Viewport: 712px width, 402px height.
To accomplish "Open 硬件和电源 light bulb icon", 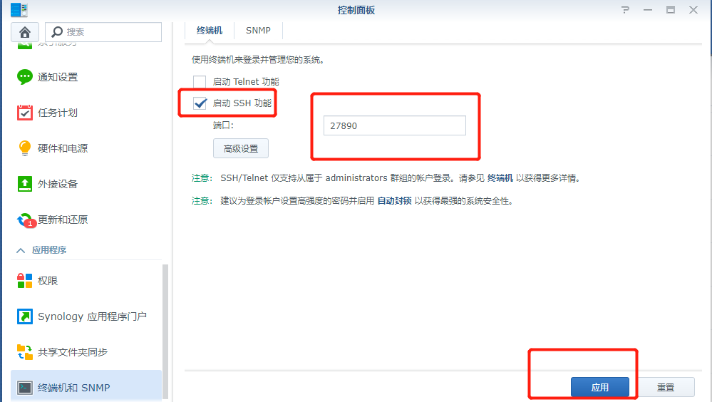I will click(24, 148).
